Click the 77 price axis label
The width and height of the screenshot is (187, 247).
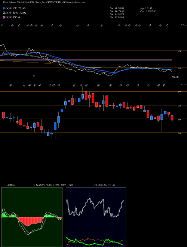180,92
